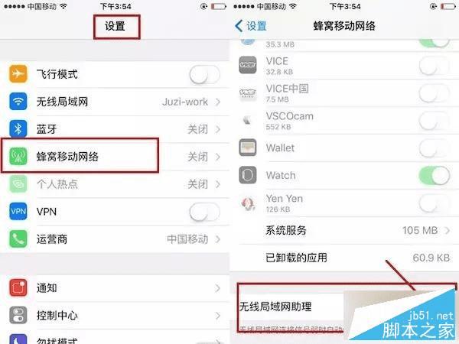Tap the Bluetooth icon

18,128
